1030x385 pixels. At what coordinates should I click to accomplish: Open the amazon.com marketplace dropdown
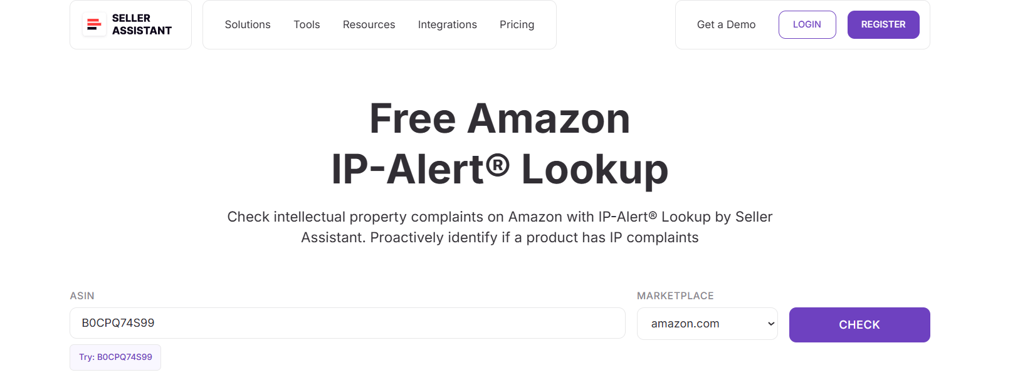pyautogui.click(x=707, y=324)
